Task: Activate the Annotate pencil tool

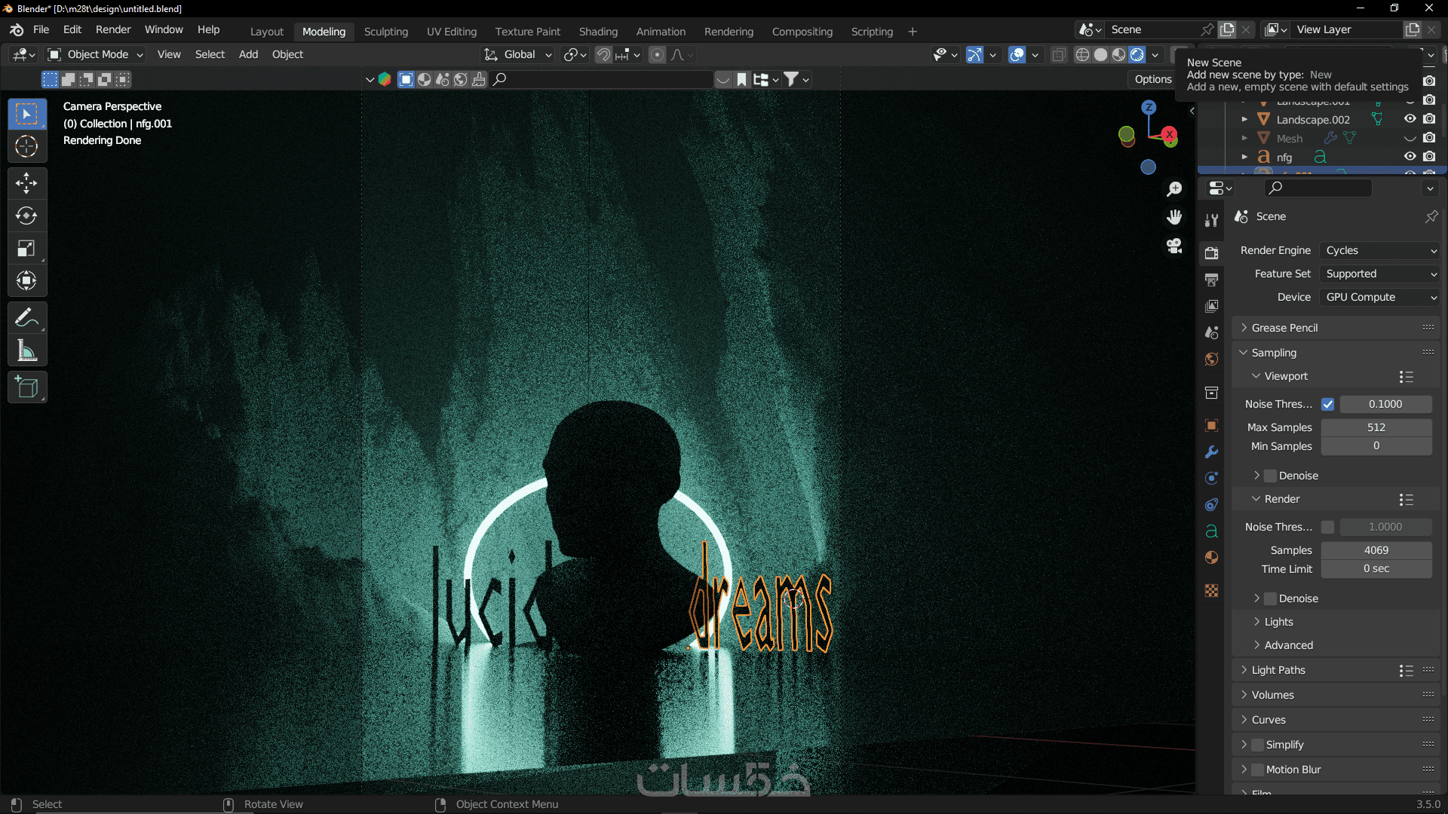Action: (26, 318)
